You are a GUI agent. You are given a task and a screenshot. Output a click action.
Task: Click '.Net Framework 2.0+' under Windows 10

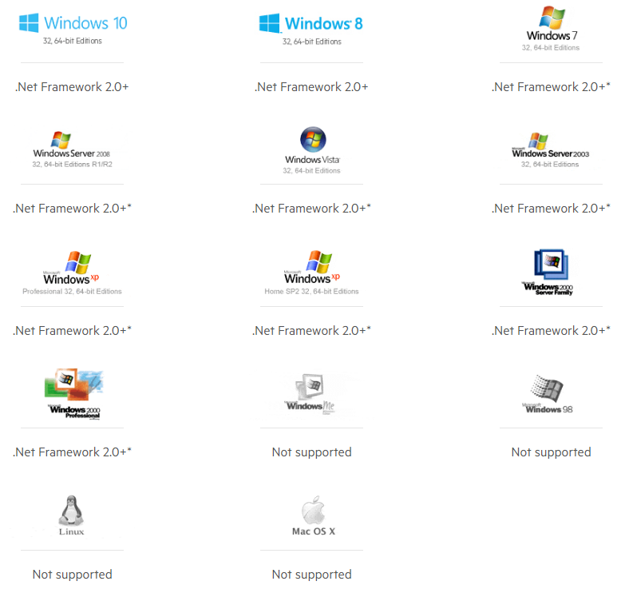tap(72, 87)
